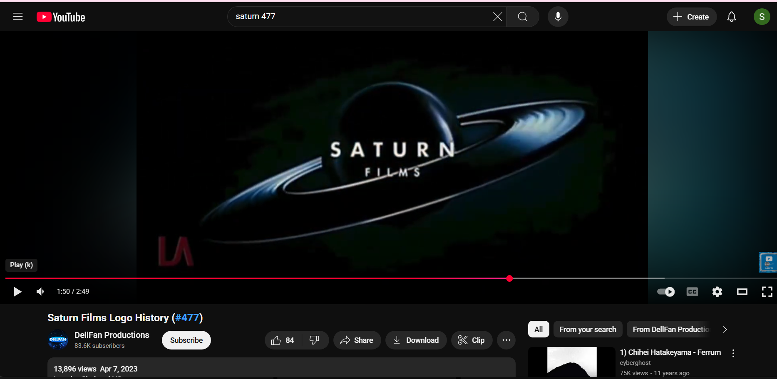Click the video progress bar scrubber
Image resolution: width=777 pixels, height=379 pixels.
[x=509, y=278]
